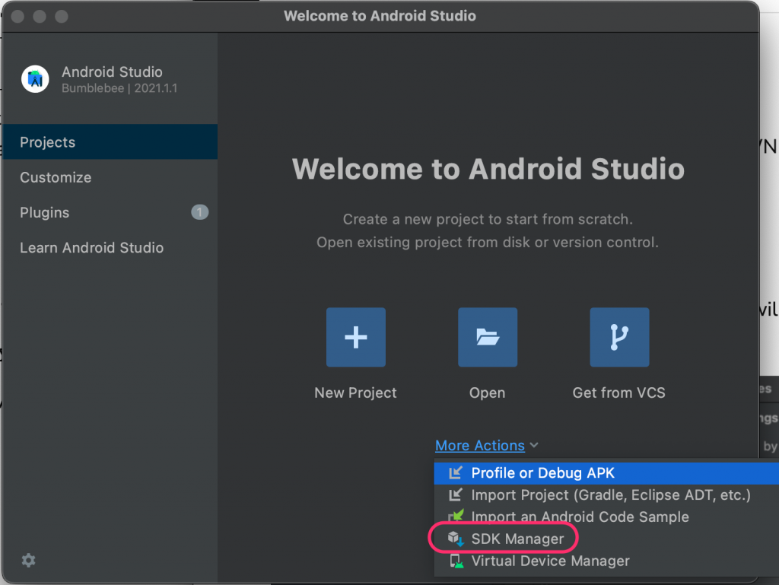Click the Get from VCS label
The image size is (779, 585).
pos(619,393)
